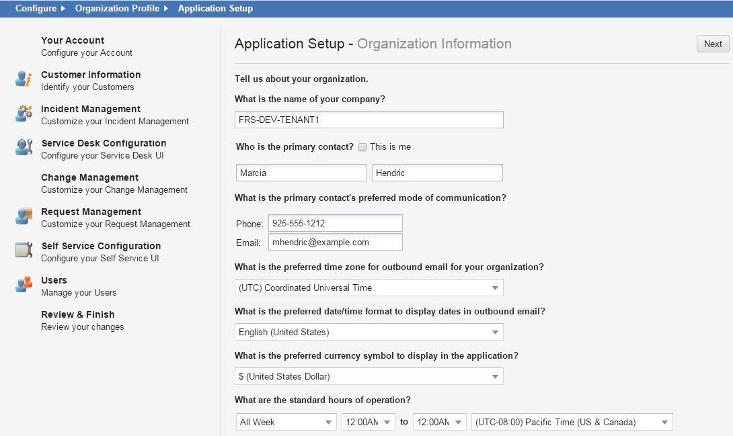Select Configure in the breadcrumb menu

click(x=36, y=8)
